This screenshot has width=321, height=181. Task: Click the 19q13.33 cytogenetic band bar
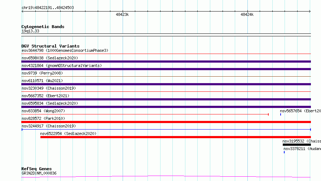(x=166, y=35)
